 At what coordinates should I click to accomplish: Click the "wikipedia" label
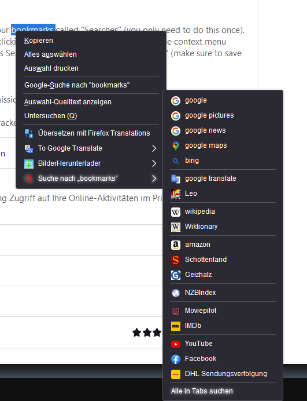pyautogui.click(x=200, y=212)
